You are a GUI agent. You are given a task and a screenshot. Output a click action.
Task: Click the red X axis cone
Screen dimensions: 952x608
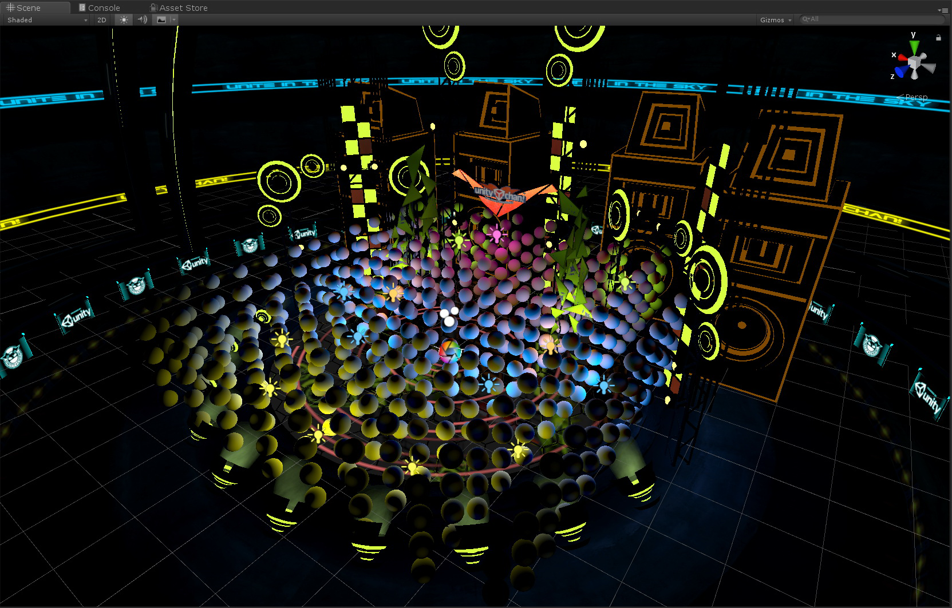(x=902, y=58)
